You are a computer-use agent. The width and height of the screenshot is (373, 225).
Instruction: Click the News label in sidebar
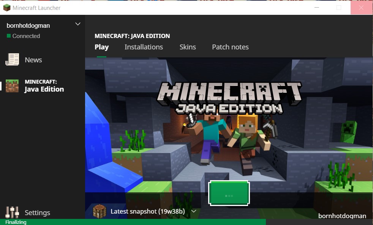(33, 60)
